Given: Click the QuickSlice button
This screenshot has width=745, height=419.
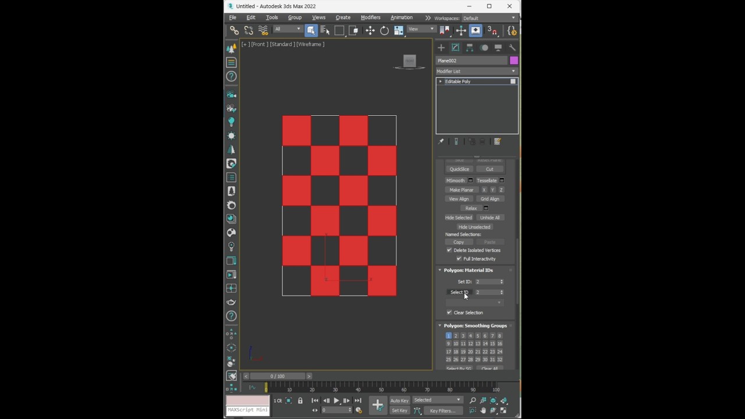Looking at the screenshot, I should coord(459,169).
